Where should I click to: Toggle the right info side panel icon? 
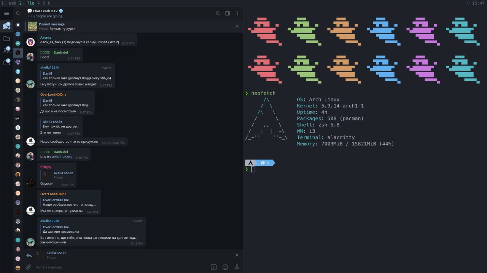coord(228,13)
